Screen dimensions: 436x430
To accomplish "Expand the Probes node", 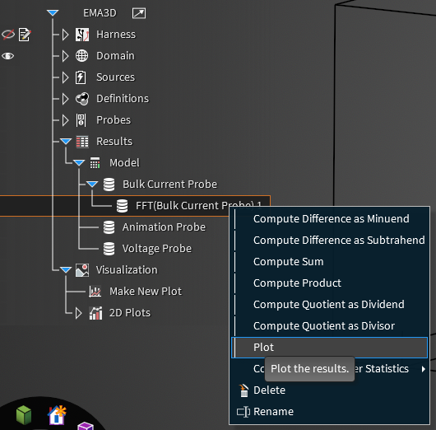I will point(65,120).
